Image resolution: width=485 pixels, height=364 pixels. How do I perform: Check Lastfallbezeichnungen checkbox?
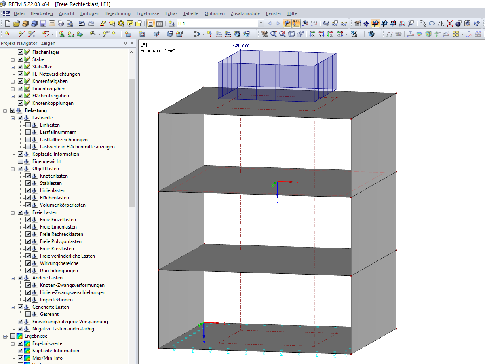tap(28, 140)
